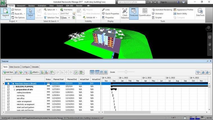Activate the Select tool
The height and width of the screenshot is (120, 213).
(31, 13)
